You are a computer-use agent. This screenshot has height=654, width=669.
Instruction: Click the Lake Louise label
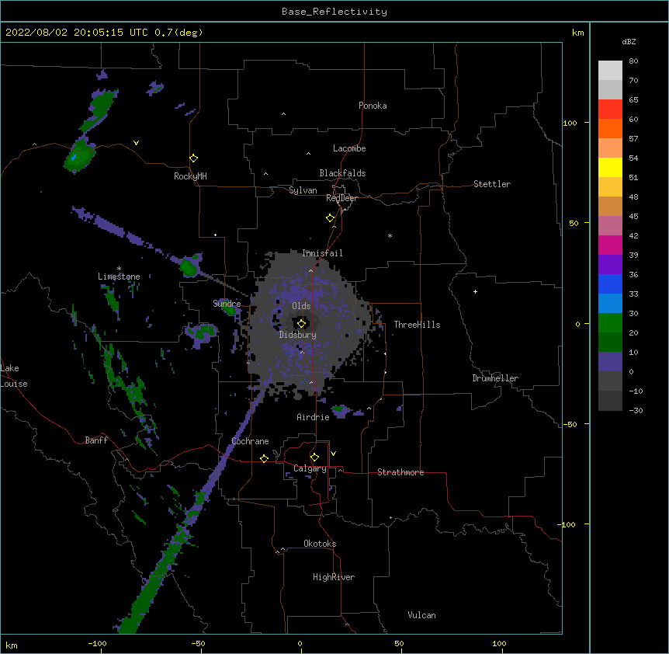click(x=14, y=376)
